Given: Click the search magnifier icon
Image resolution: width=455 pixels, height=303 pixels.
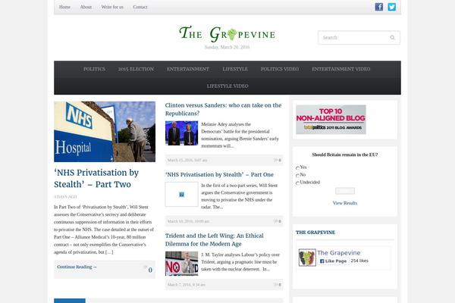Looking at the screenshot, I should tap(392, 37).
